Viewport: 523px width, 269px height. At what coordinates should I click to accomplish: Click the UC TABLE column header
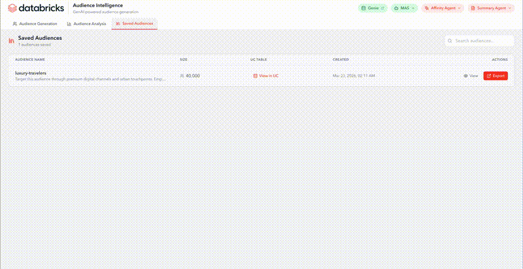(x=258, y=59)
